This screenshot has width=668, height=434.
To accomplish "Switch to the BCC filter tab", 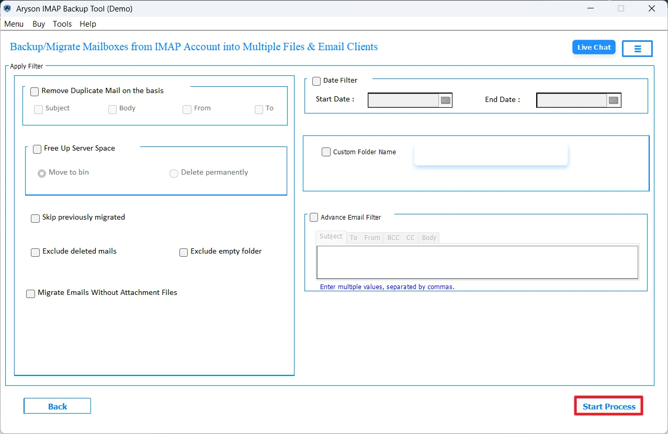I will pyautogui.click(x=393, y=237).
